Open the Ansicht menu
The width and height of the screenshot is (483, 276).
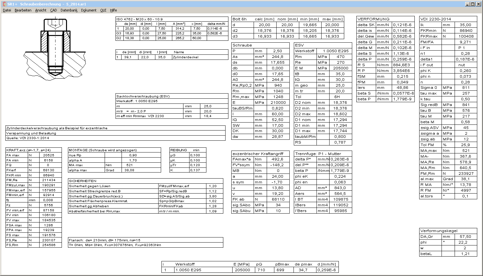click(41, 10)
